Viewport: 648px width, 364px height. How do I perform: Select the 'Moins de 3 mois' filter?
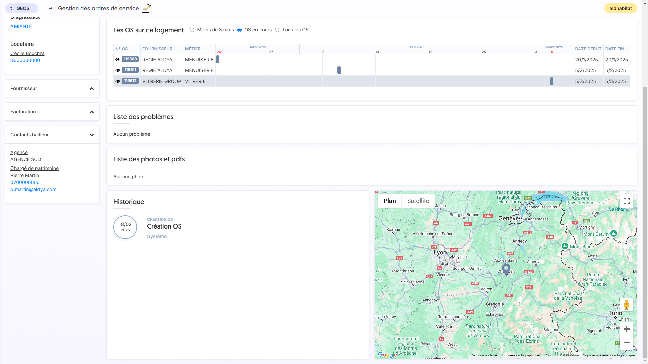(x=192, y=30)
